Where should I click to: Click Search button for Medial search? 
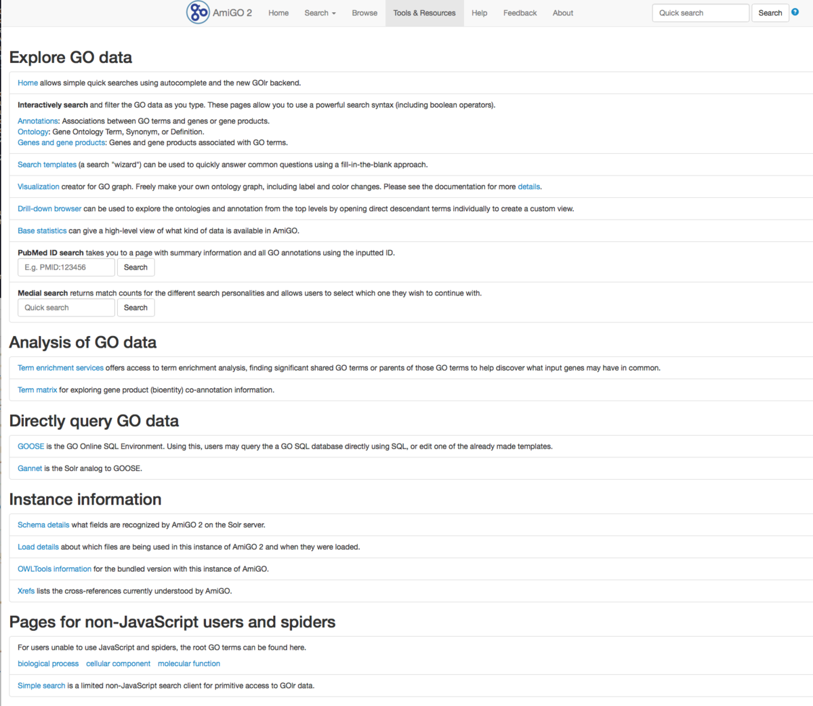[x=135, y=308]
